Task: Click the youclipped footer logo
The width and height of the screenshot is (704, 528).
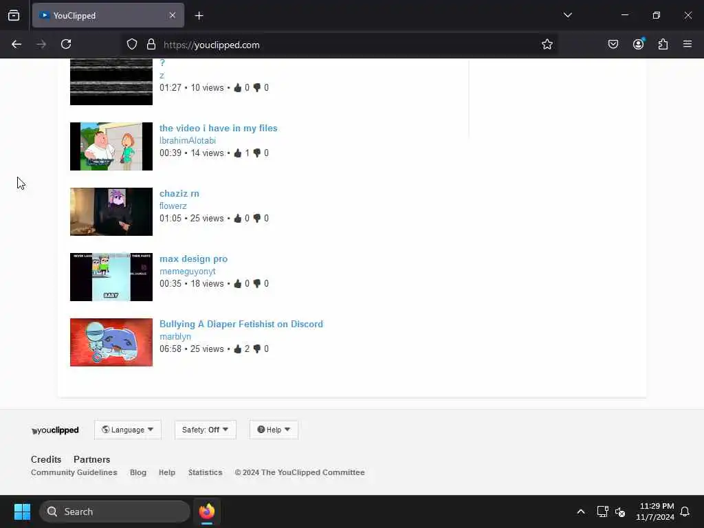Action: click(x=55, y=430)
